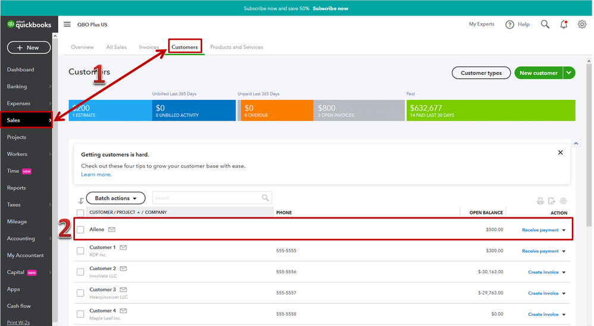Viewport: 594px width, 326px height.
Task: Switch to the Overview tab
Action: tap(82, 48)
